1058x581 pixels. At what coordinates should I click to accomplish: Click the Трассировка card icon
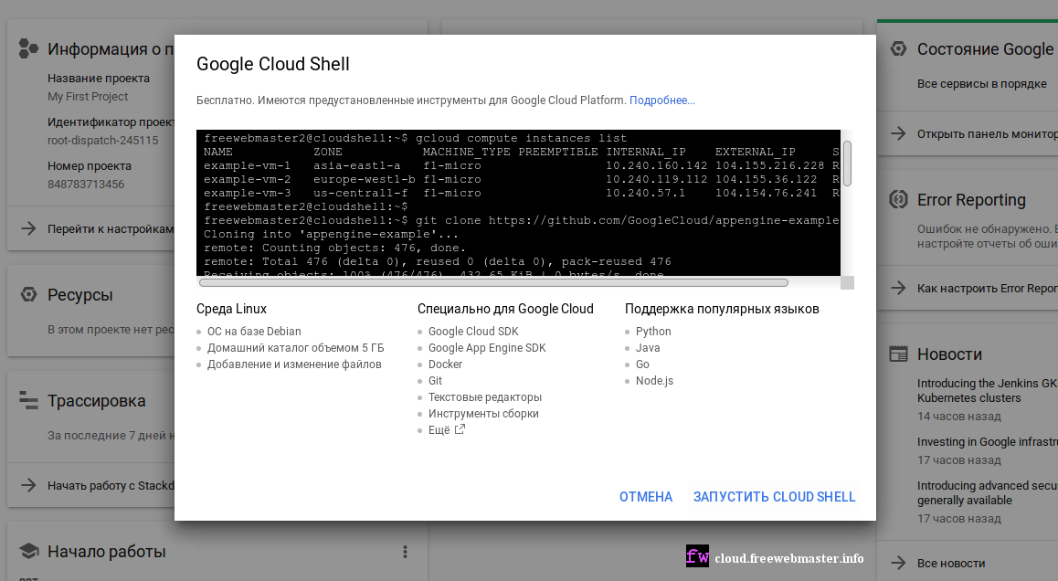pyautogui.click(x=28, y=400)
